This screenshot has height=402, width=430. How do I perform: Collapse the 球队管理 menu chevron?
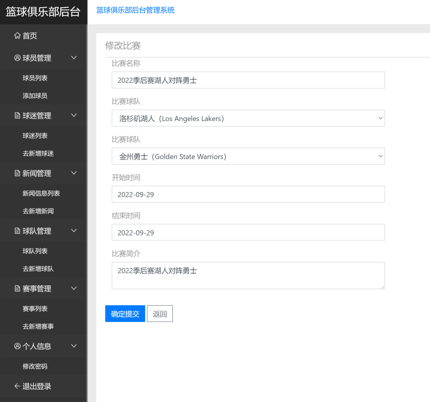(x=74, y=230)
